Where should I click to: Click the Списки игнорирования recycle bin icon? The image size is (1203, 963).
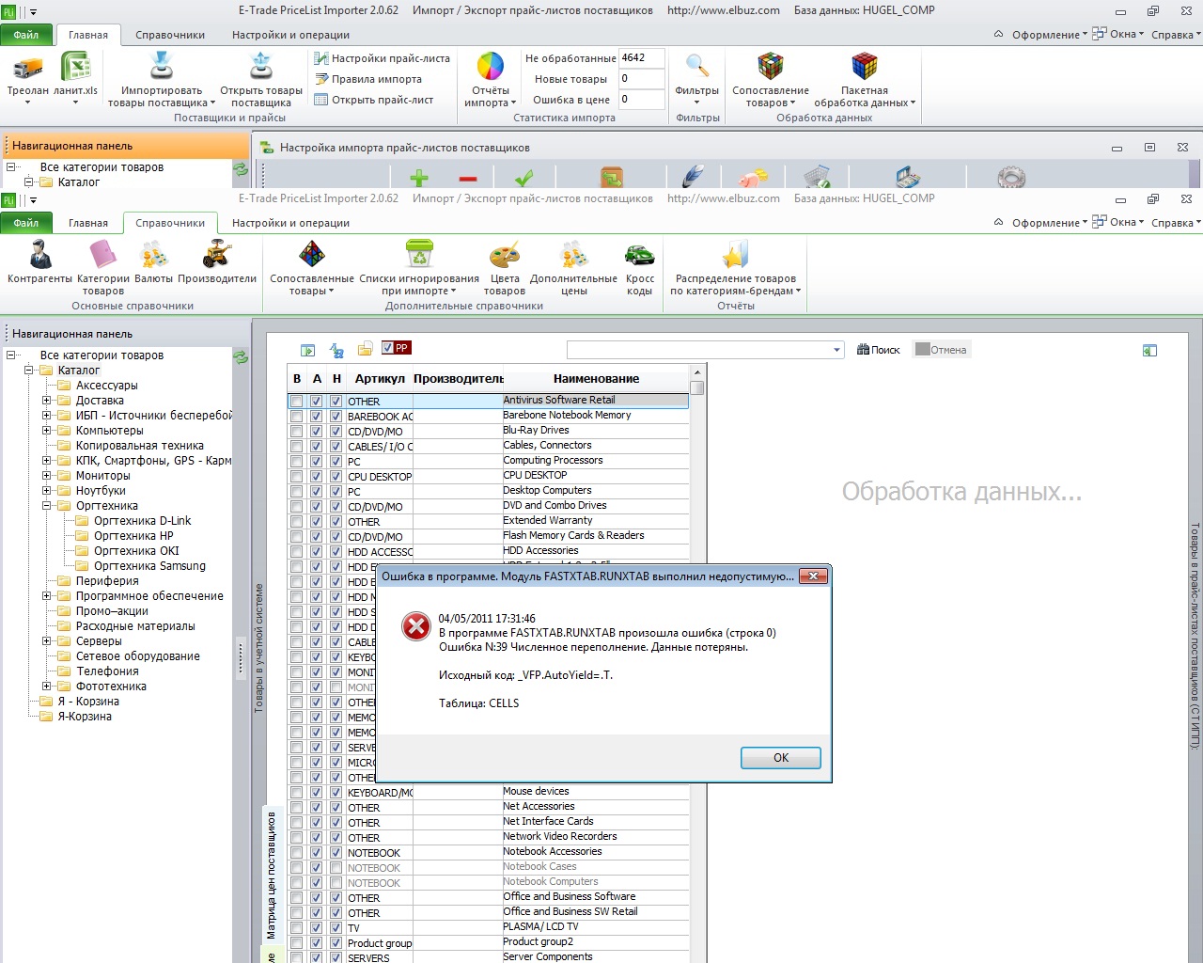point(419,254)
